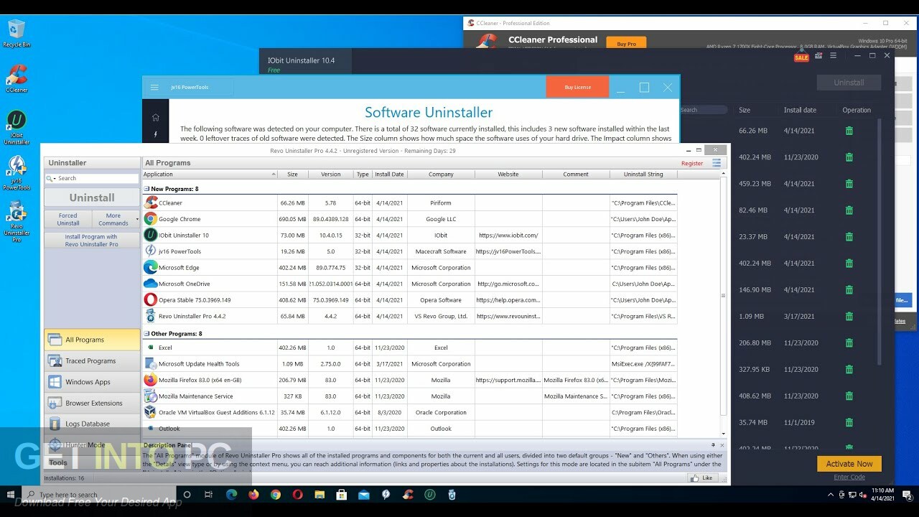This screenshot has height=517, width=919.
Task: Change view mode icon next to Register
Action: [x=717, y=163]
